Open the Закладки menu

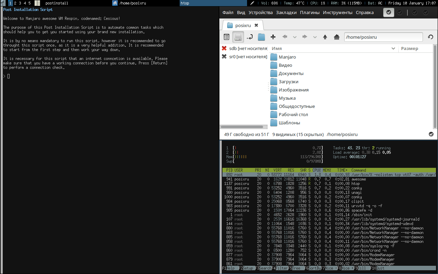coord(286,13)
